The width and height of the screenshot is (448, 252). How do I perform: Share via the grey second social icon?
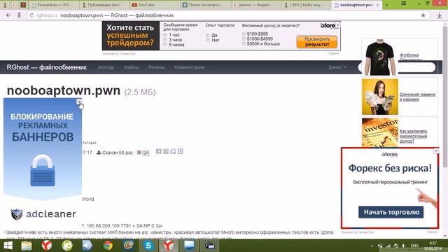pyautogui.click(x=166, y=151)
